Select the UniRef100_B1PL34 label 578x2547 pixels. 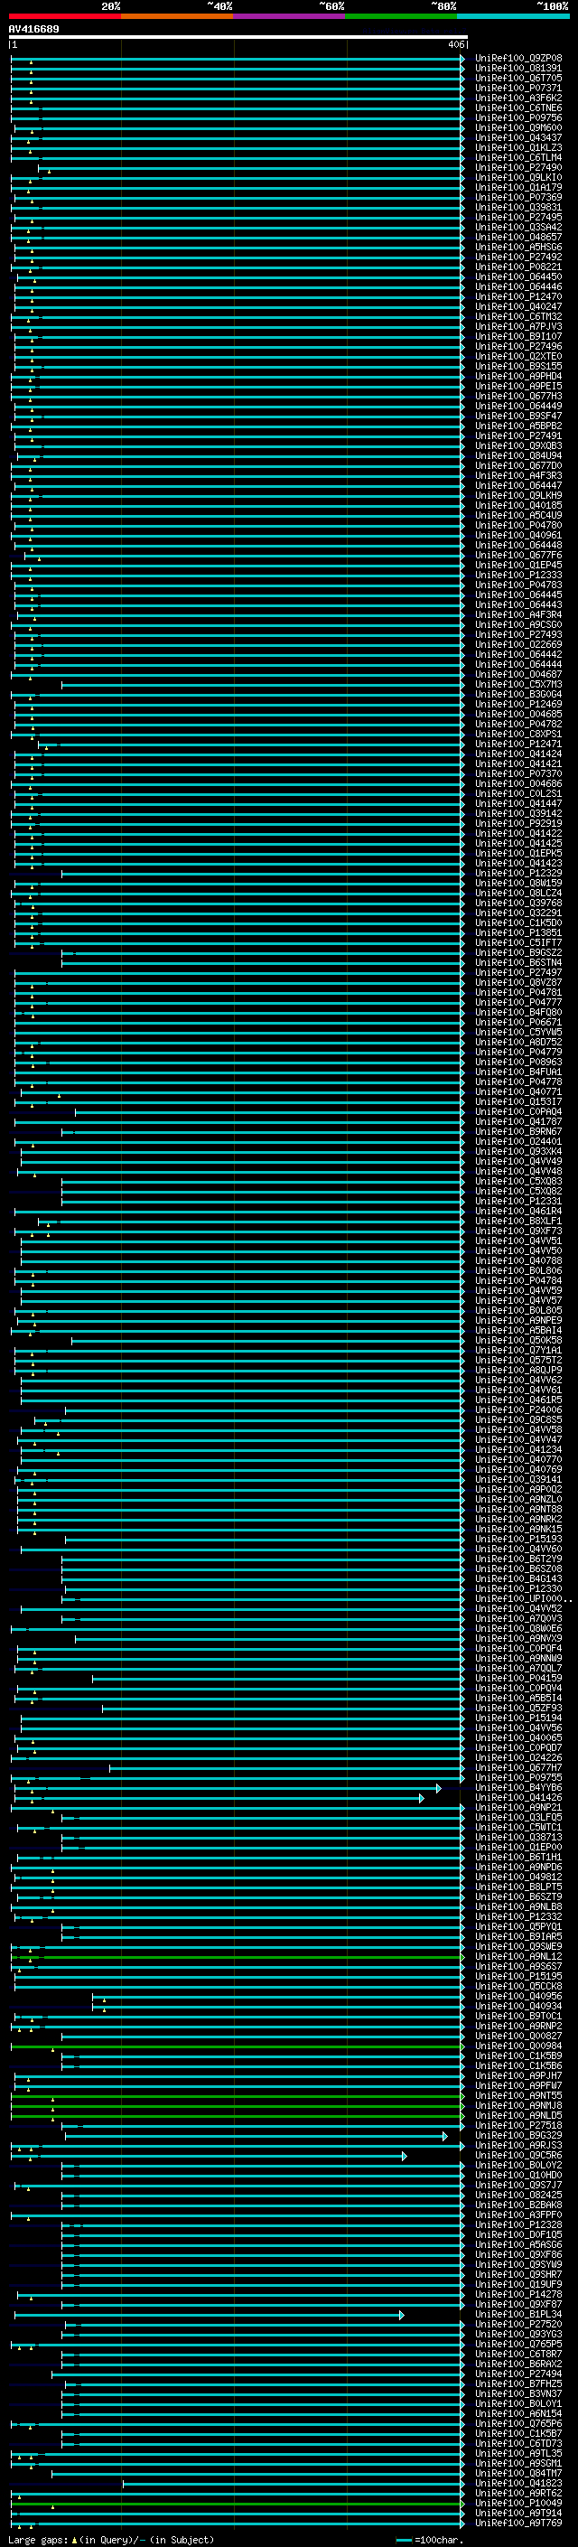pos(517,2314)
